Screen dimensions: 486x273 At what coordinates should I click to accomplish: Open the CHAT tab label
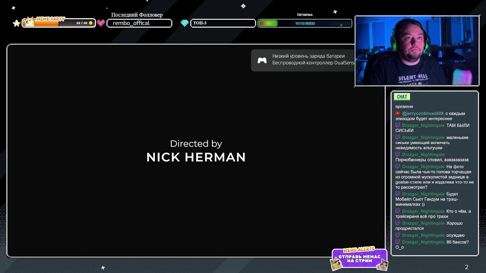coord(402,97)
